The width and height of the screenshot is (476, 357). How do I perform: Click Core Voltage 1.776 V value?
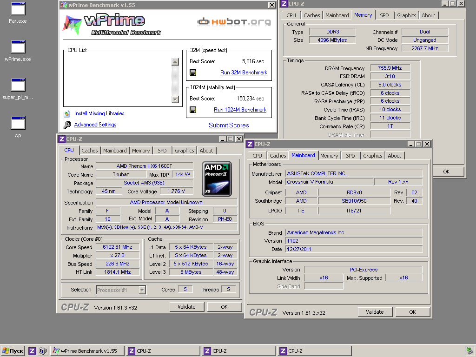point(176,191)
